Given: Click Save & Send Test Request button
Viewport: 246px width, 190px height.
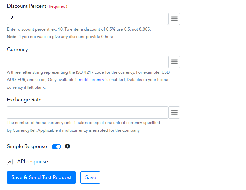Looking at the screenshot, I should point(41,177).
